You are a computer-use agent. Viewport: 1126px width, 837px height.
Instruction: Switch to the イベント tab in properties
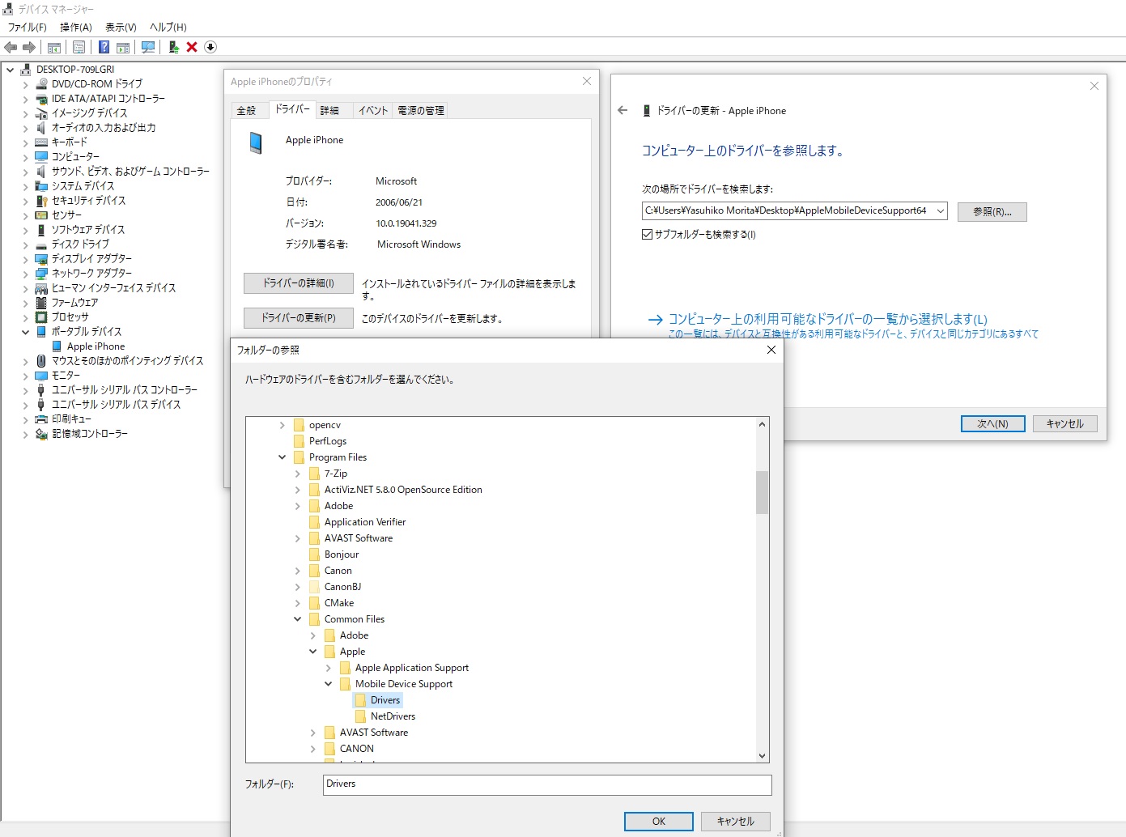pos(373,111)
